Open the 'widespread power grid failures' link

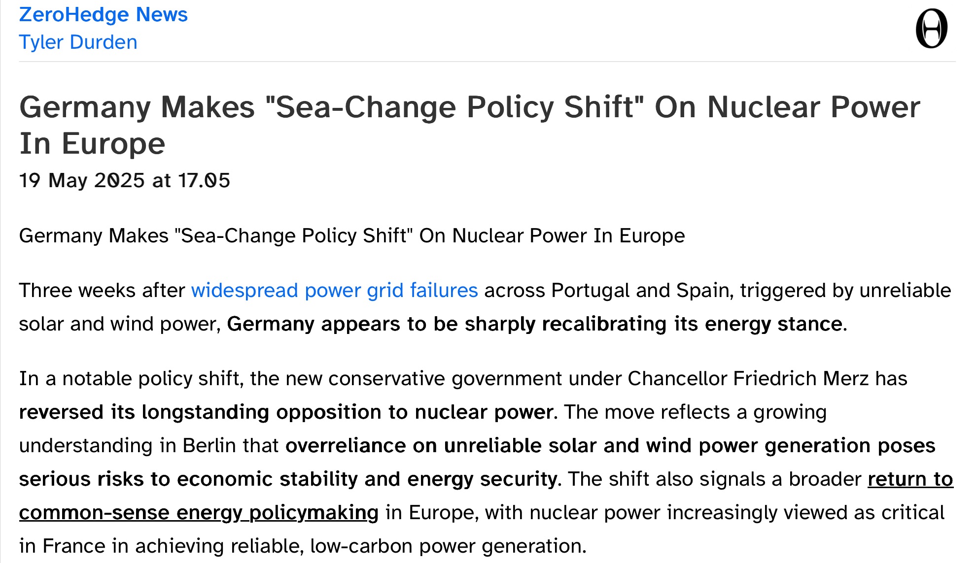(x=334, y=290)
